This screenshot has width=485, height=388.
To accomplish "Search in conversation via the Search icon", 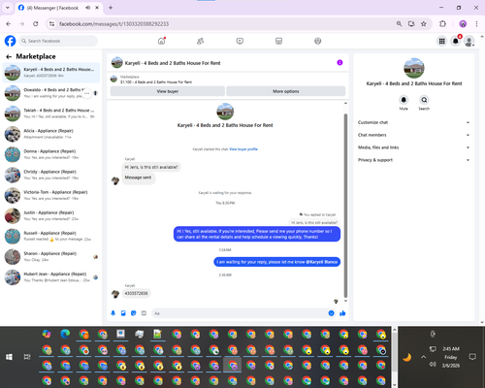I will coord(424,100).
